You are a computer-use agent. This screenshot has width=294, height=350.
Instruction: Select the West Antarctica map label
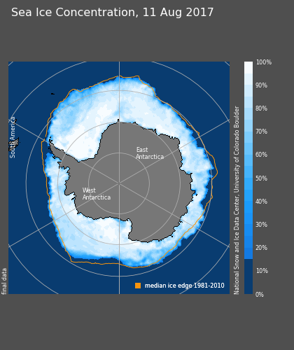coord(97,194)
